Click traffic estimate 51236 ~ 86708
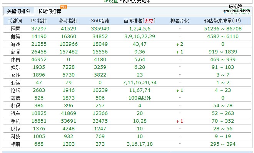The width and height of the screenshot is (254, 153). pos(223,29)
